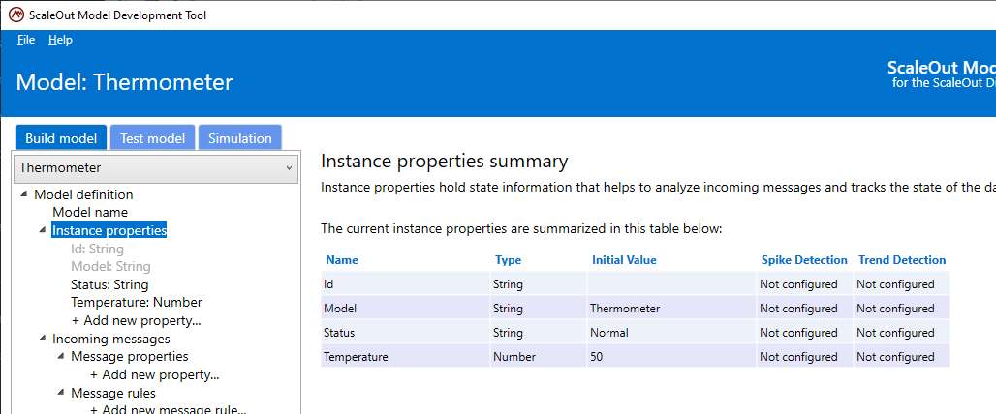Image resolution: width=996 pixels, height=414 pixels.
Task: Collapse the Model definition tree node
Action: point(24,194)
